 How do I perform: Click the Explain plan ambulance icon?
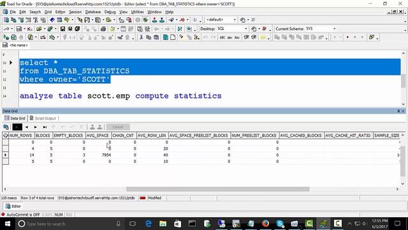43,37
